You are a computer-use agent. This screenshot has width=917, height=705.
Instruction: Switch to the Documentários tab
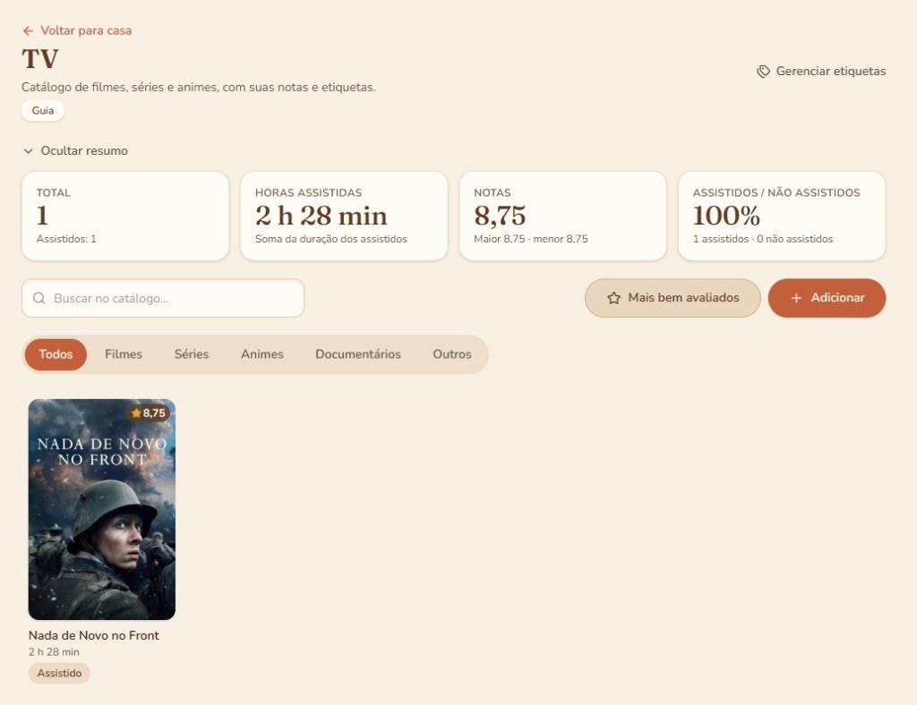pyautogui.click(x=358, y=354)
